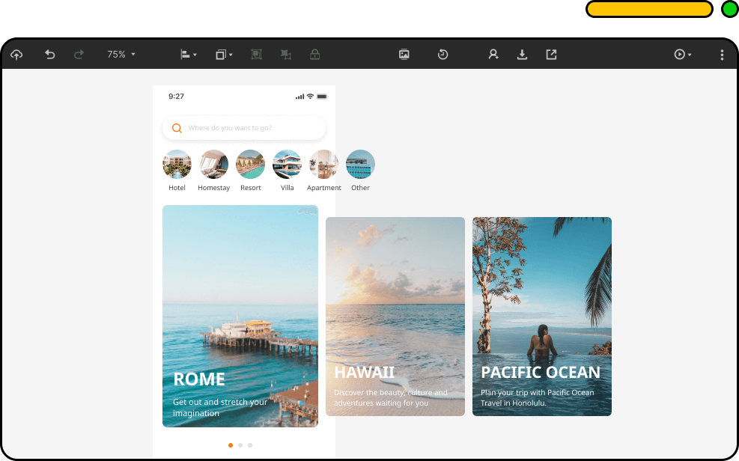Click the search field 'Where do you want to go?'
The image size is (739, 461).
[244, 128]
